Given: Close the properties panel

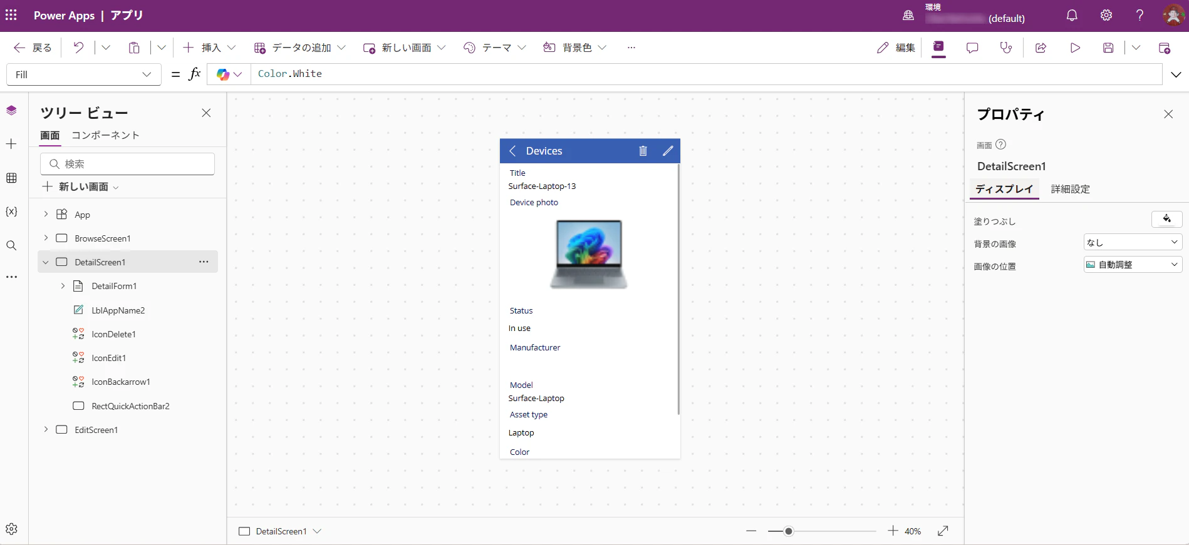Looking at the screenshot, I should (x=1168, y=114).
